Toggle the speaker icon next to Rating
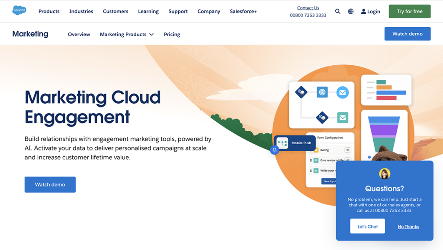Screen dimensions: 443x250 click(348, 150)
